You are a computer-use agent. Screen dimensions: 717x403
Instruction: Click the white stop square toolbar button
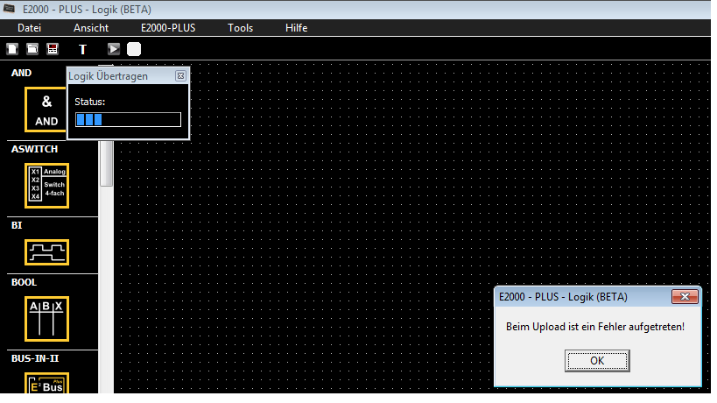pos(134,49)
